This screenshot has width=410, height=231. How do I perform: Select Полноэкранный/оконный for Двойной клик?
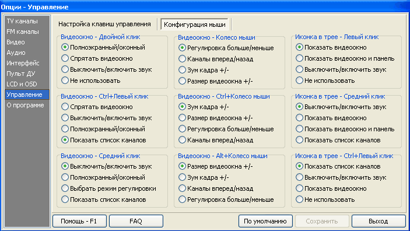[x=103, y=47]
